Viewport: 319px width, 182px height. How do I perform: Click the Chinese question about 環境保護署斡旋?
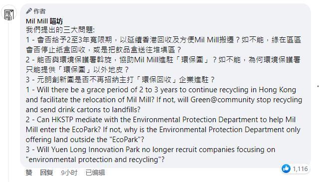[x=163, y=65]
